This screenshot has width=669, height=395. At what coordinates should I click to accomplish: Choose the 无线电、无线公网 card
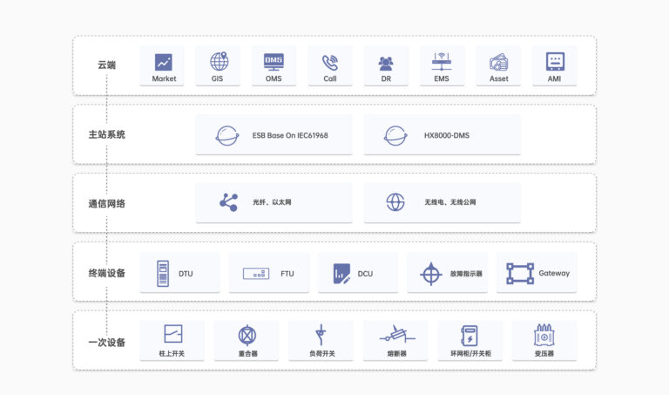442,202
